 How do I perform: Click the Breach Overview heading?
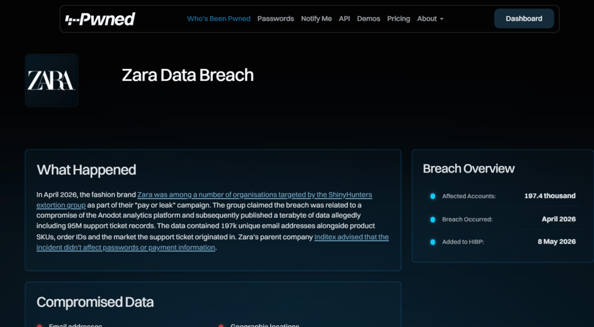click(x=469, y=168)
